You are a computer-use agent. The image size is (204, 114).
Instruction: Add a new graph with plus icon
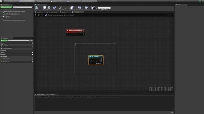coord(33,43)
